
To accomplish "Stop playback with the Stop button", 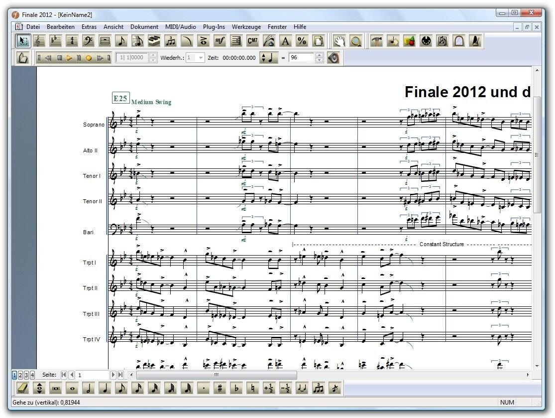I will pyautogui.click(x=59, y=58).
